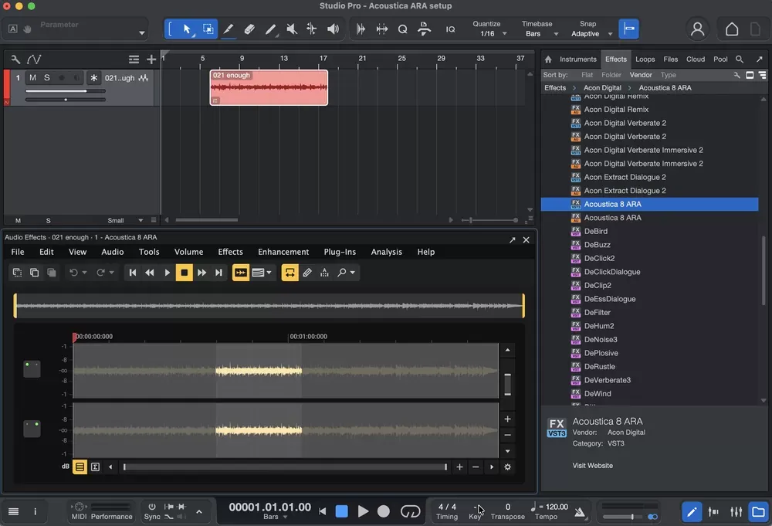Open the track list icon
The image size is (772, 526).
pyautogui.click(x=134, y=59)
